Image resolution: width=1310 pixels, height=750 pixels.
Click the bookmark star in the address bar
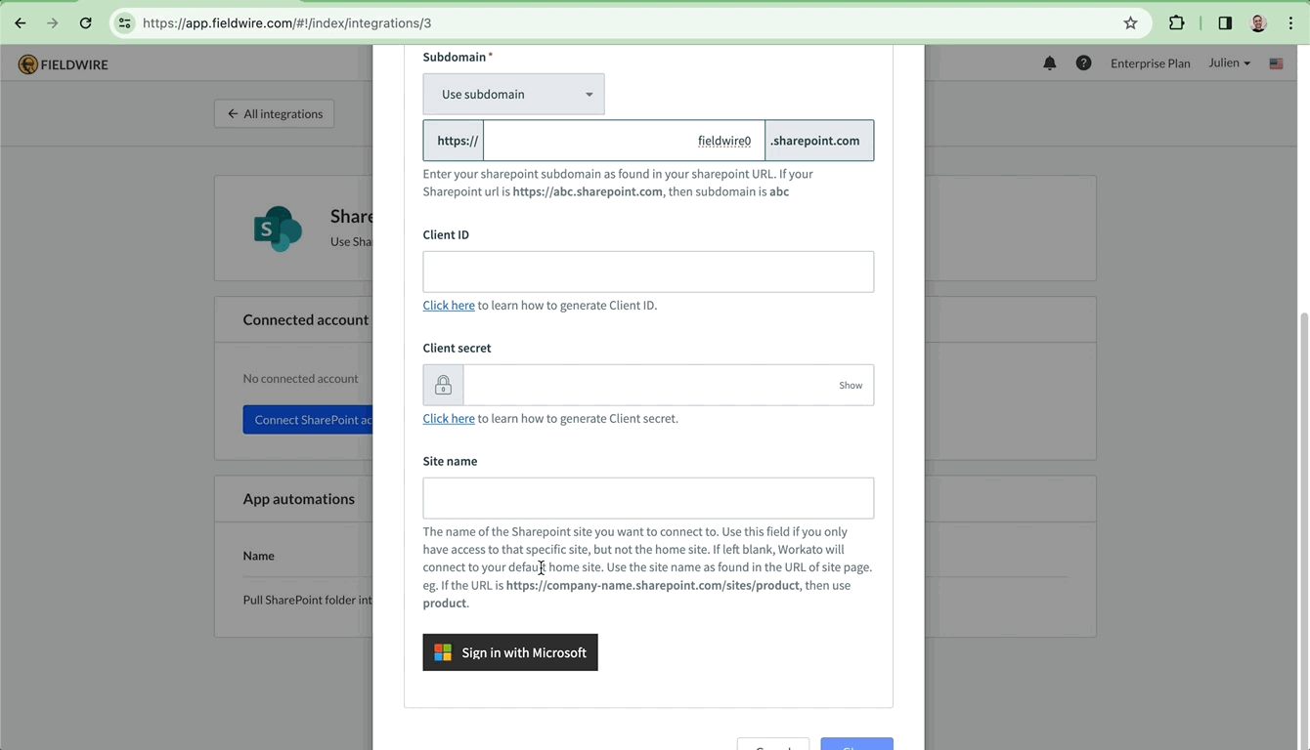1130,22
